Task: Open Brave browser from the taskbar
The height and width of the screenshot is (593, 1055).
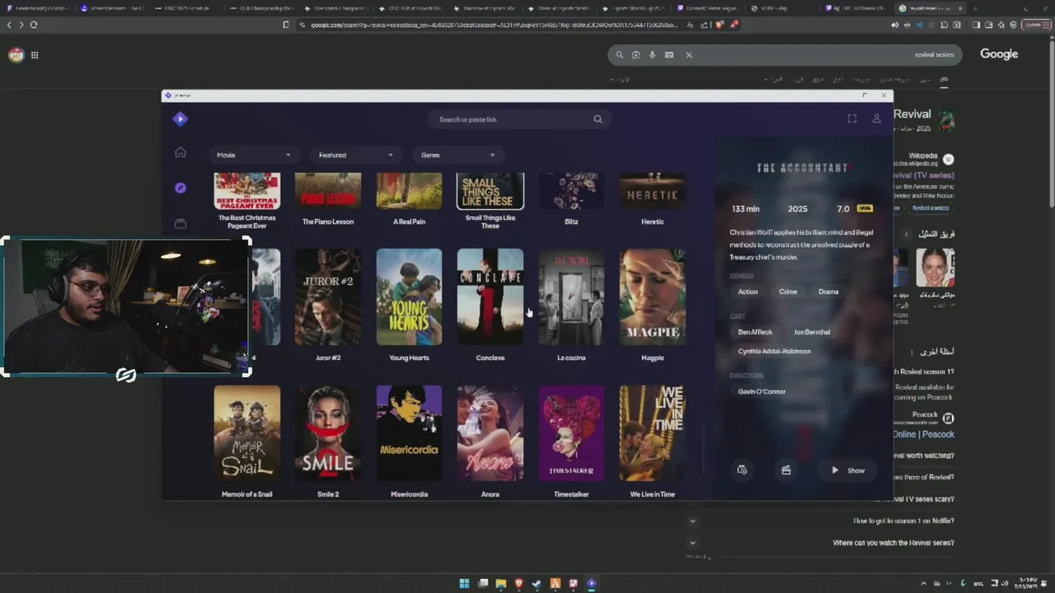Action: 518,584
